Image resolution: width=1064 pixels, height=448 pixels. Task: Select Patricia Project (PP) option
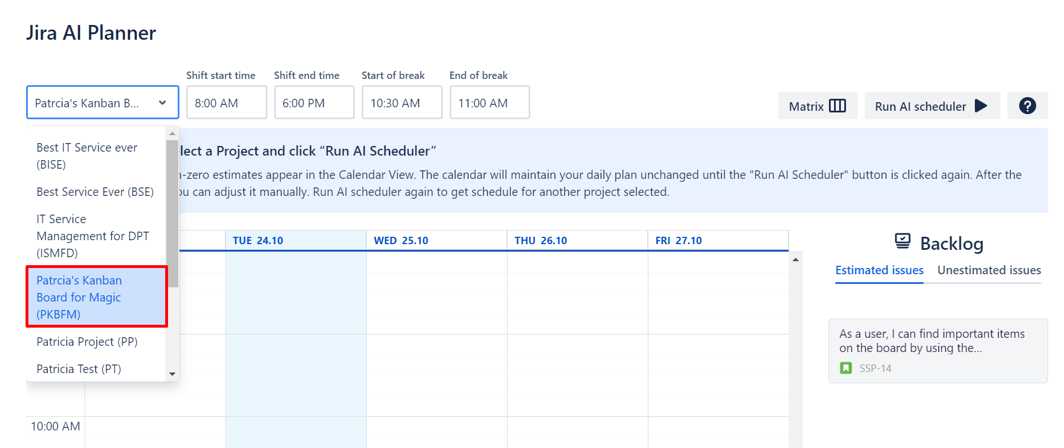pyautogui.click(x=96, y=342)
